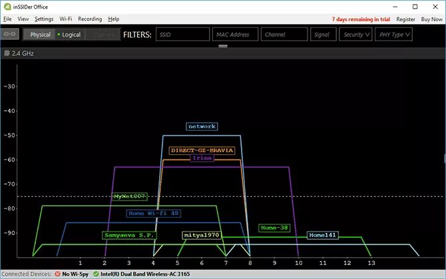This screenshot has width=446, height=279.
Task: Open the Help menu
Action: tap(113, 19)
